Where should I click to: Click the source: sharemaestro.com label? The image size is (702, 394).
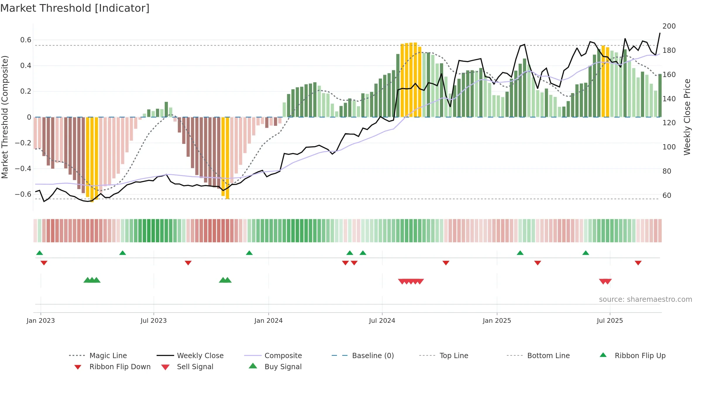point(645,299)
